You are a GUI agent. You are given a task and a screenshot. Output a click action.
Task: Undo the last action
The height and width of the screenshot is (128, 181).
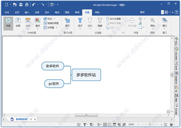(34, 5)
